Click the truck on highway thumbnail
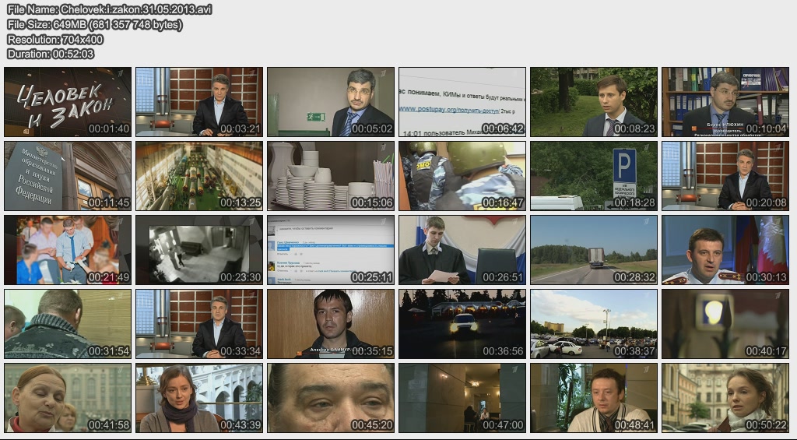The image size is (797, 440). click(x=594, y=250)
